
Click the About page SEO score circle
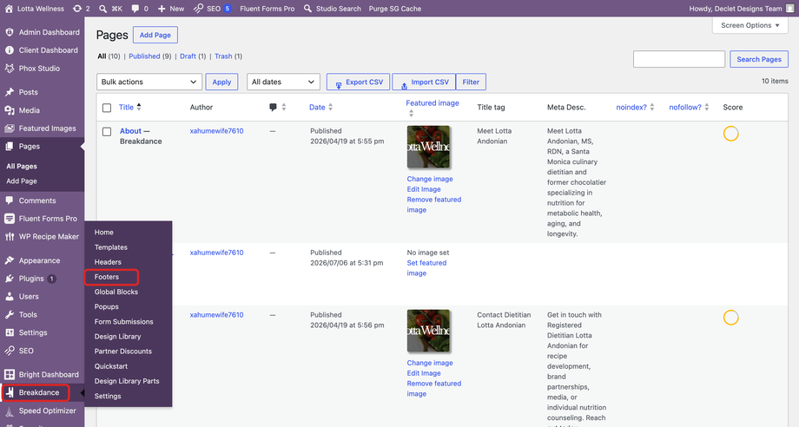pyautogui.click(x=730, y=134)
